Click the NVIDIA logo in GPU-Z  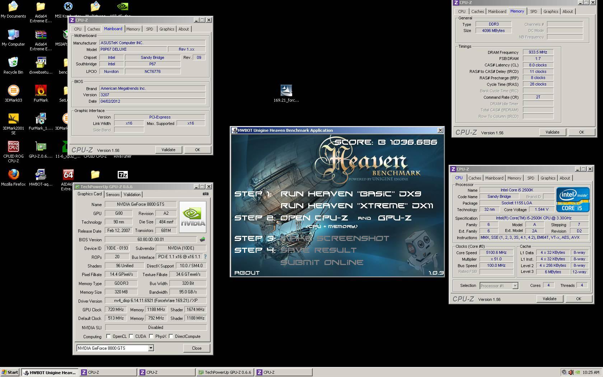click(193, 217)
